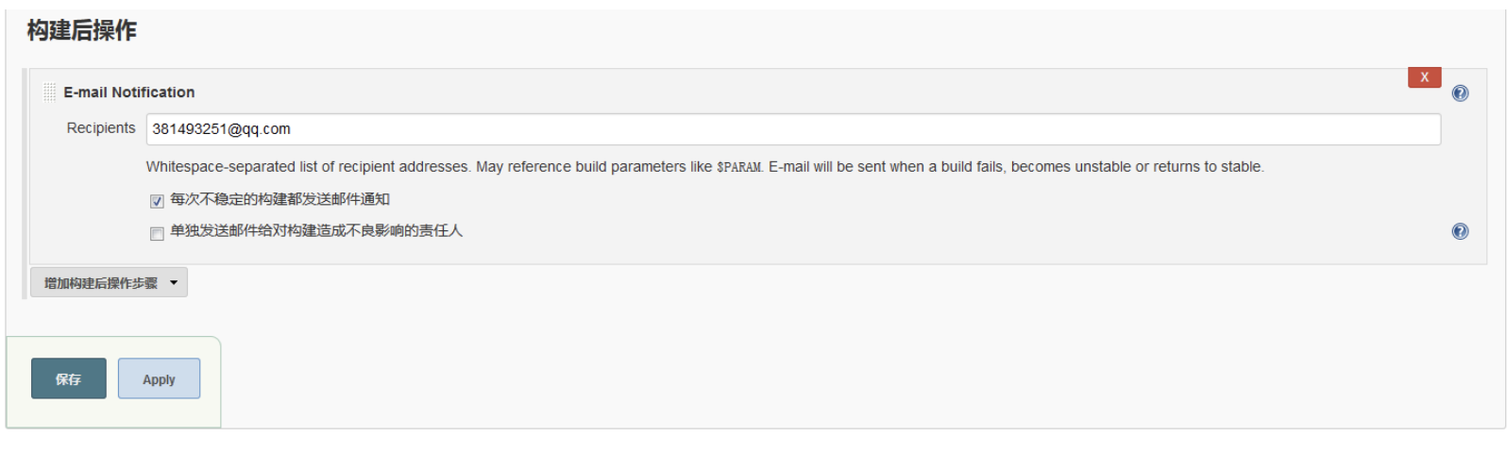This screenshot has height=453, width=1507.
Task: Open the 增加构建后操作步骤 dropdown
Action: 109,282
